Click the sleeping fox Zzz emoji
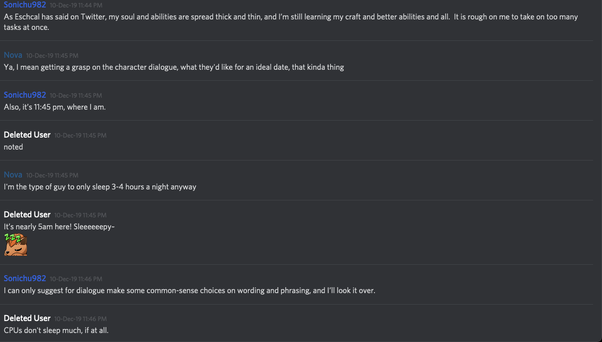 [15, 245]
